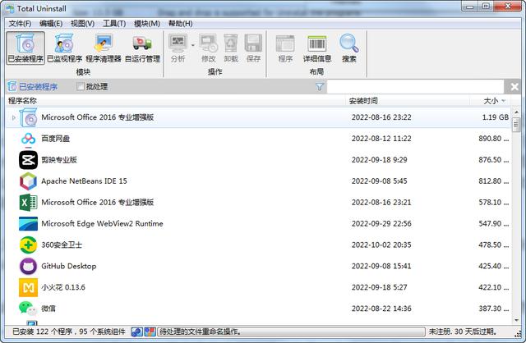Select the GitHub Desktop icon
Screen dimensions: 526x343
tap(28, 266)
